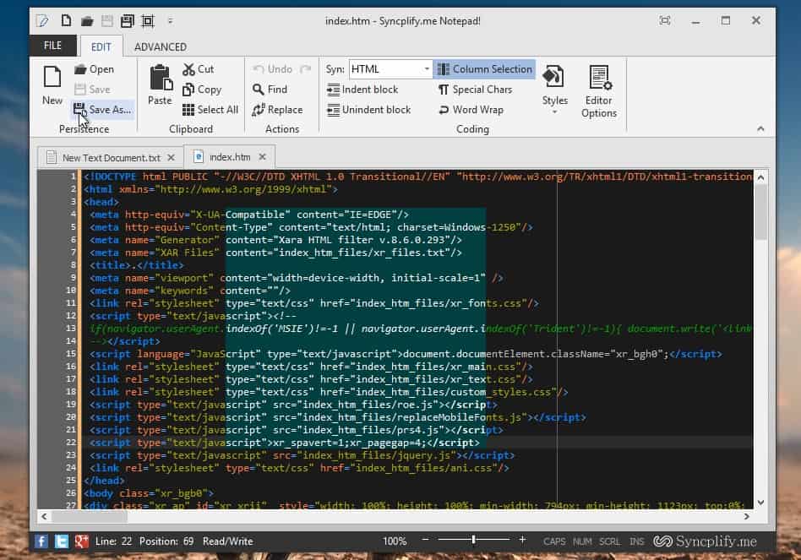The width and height of the screenshot is (801, 560).
Task: Click the Position: 69 status indicator
Action: click(x=166, y=541)
